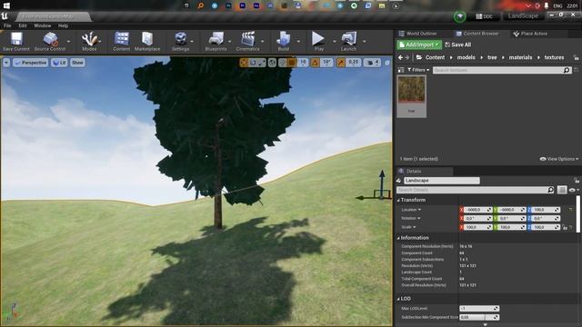Click the Search Details field
Viewport: 582px width, 327px height.
(x=475, y=190)
